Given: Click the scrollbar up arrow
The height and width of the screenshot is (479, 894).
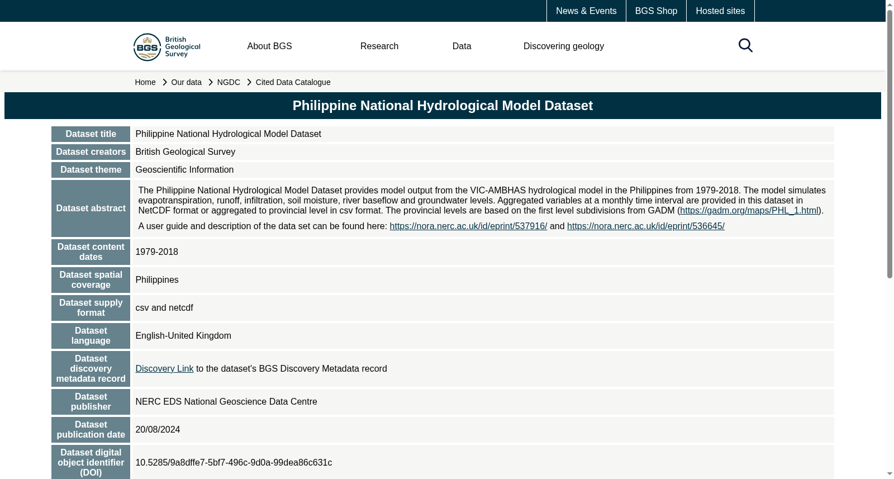Looking at the screenshot, I should coord(890,4).
